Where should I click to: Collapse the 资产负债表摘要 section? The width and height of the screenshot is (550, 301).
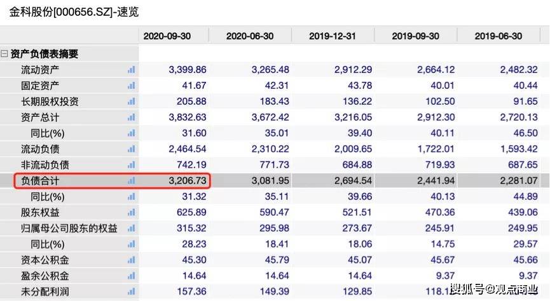coord(4,54)
